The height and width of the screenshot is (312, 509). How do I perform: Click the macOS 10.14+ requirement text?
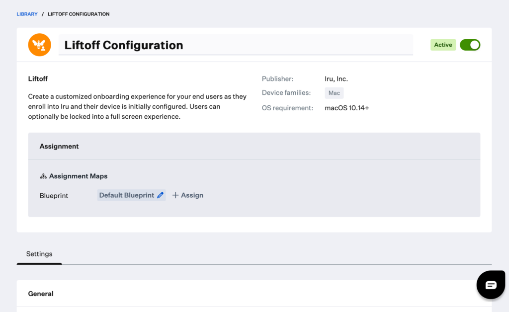click(x=346, y=108)
